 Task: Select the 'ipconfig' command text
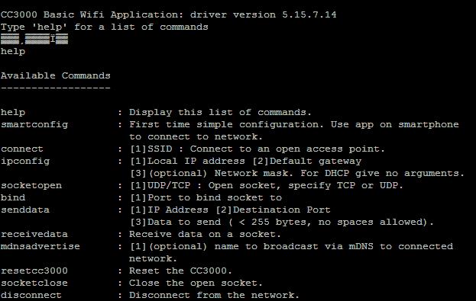pos(25,161)
